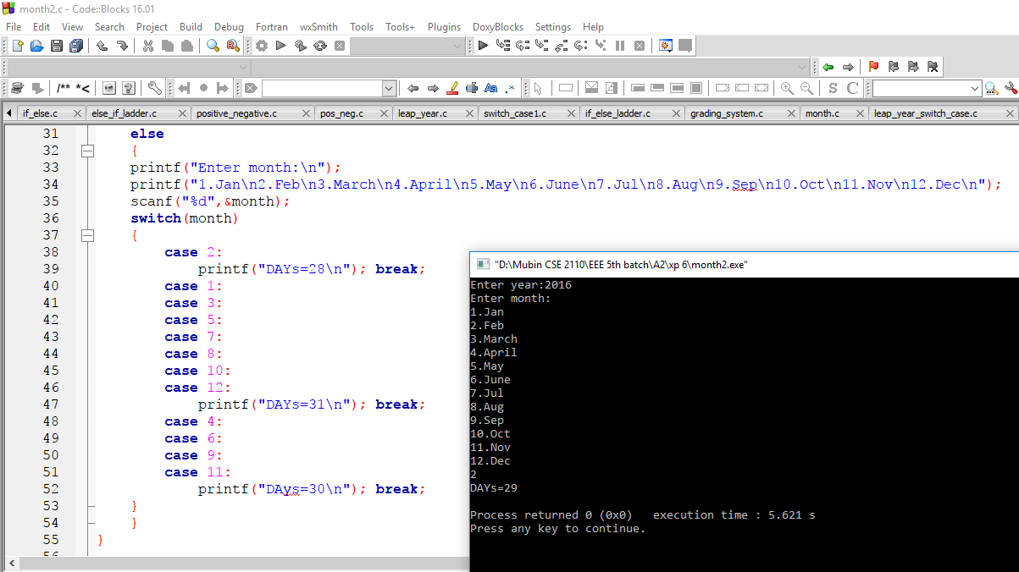Viewport: 1019px width, 572px height.
Task: Step into function using the debugger icon
Action: (x=544, y=45)
